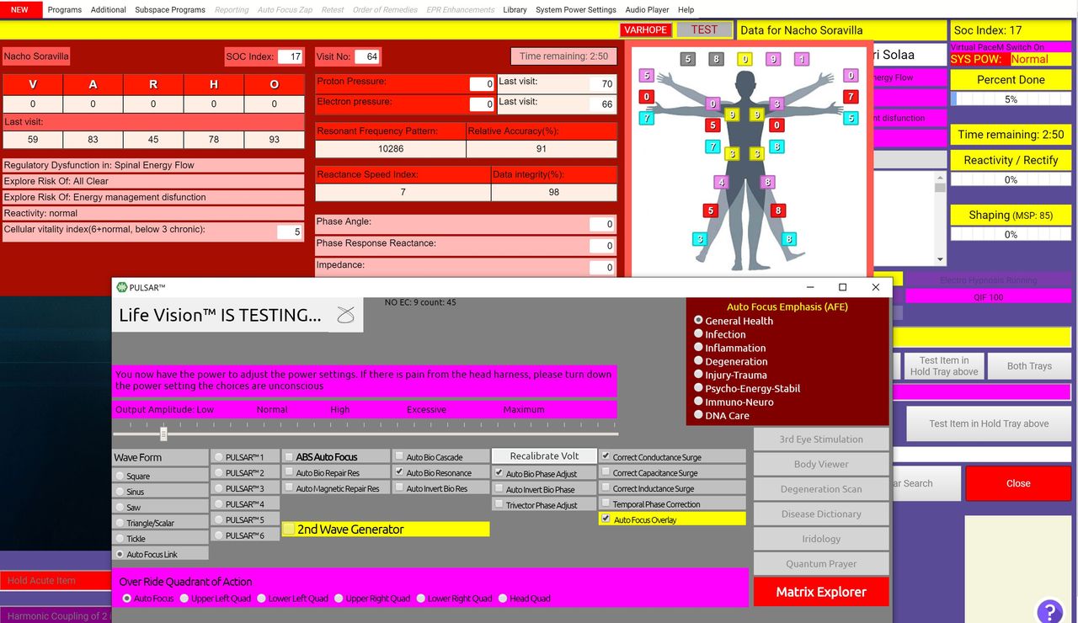1078x623 pixels.
Task: Uncheck the Auto Focus Overlay option
Action: (606, 519)
